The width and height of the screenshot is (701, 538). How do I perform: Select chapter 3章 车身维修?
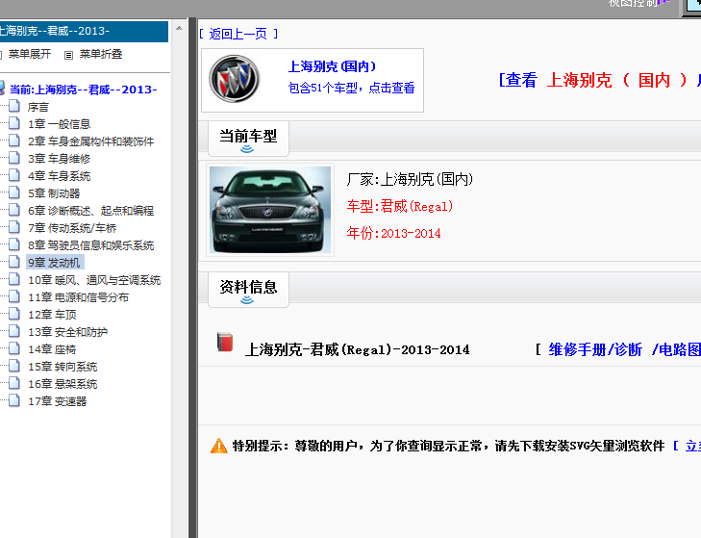[x=59, y=159]
